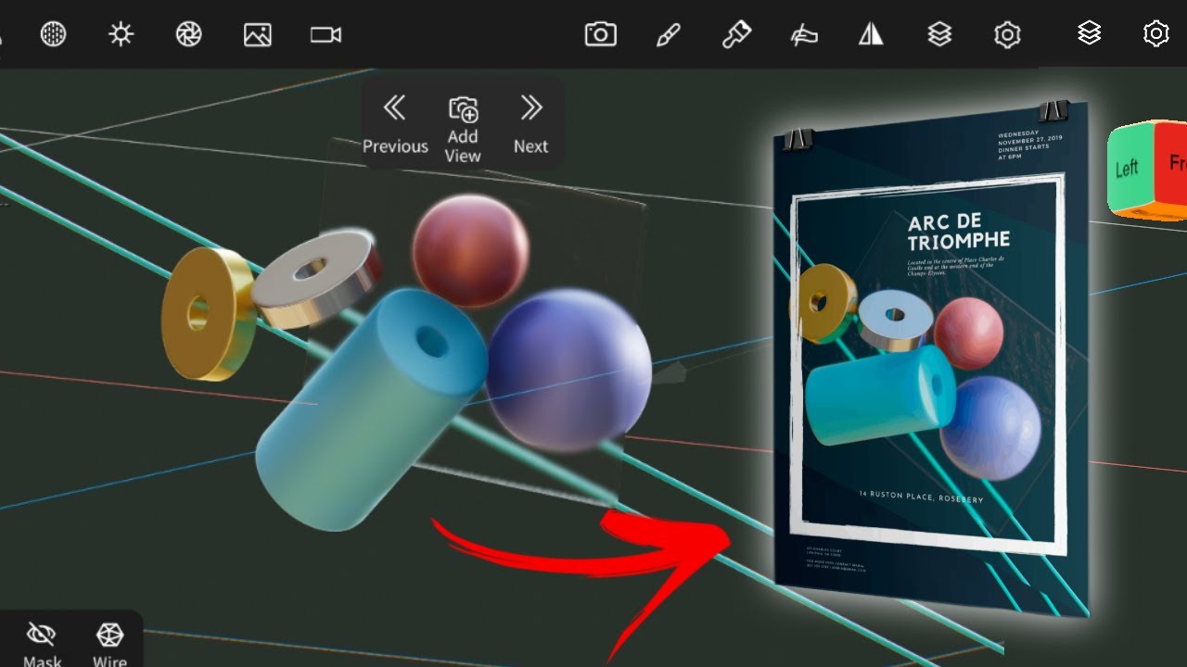Open the video camera settings icon
This screenshot has height=667, width=1187.
tap(325, 35)
